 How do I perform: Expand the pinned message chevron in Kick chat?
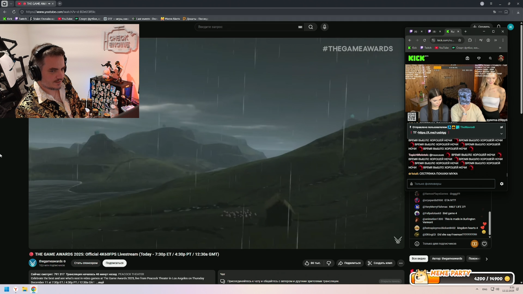501,134
